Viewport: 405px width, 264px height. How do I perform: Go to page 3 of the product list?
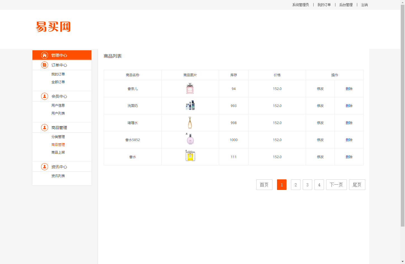click(307, 185)
